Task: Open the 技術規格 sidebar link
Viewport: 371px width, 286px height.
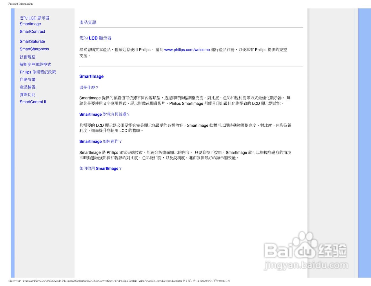Action: [28, 57]
